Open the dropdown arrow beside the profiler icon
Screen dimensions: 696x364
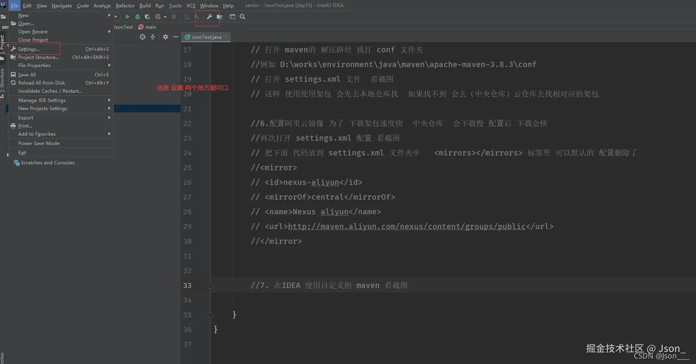click(165, 17)
